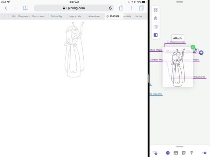This screenshot has height=157, width=210.
Task: Switch to the Dust - You tab
Action: pyautogui.click(x=39, y=16)
